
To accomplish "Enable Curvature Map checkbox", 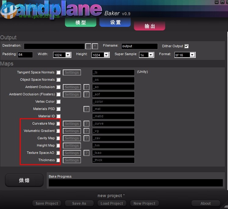I will coord(58,123).
